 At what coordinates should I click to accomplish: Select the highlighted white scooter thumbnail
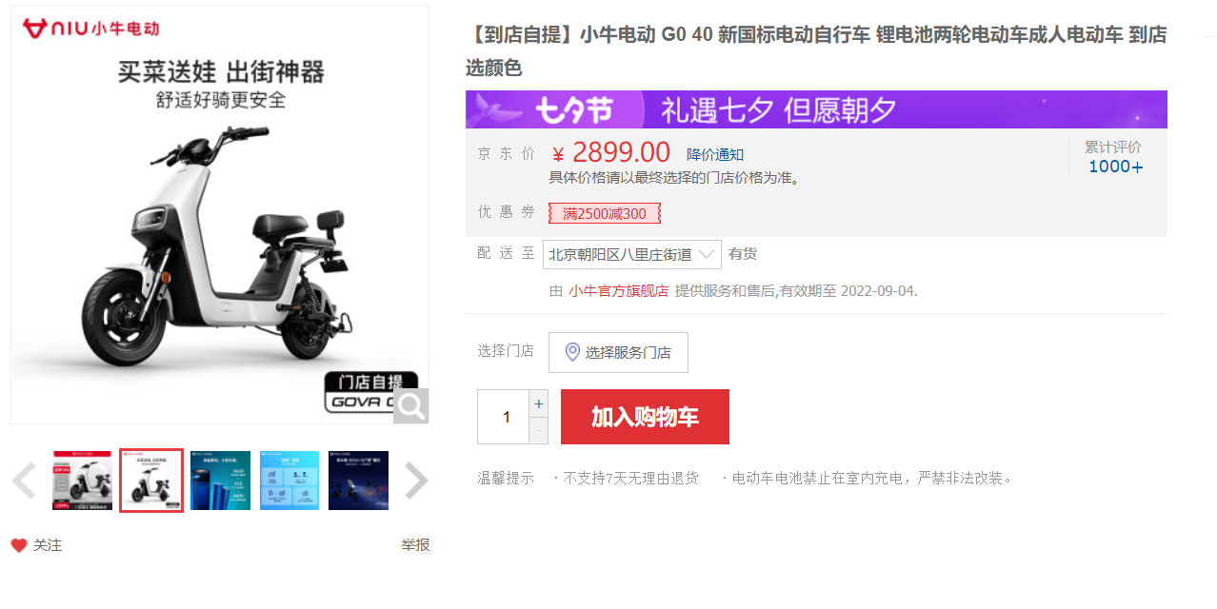[x=151, y=481]
